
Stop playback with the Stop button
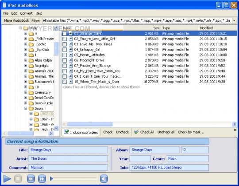pyautogui.click(x=18, y=178)
